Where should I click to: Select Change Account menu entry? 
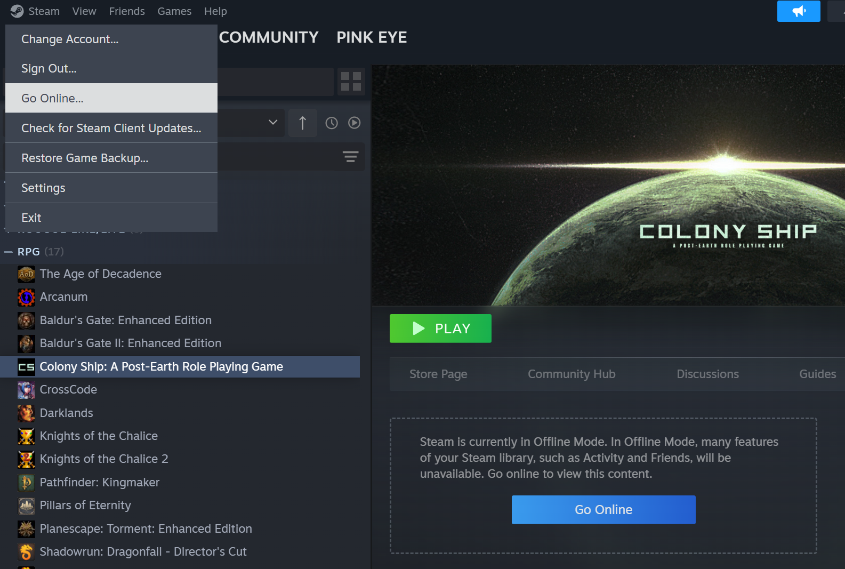point(111,39)
